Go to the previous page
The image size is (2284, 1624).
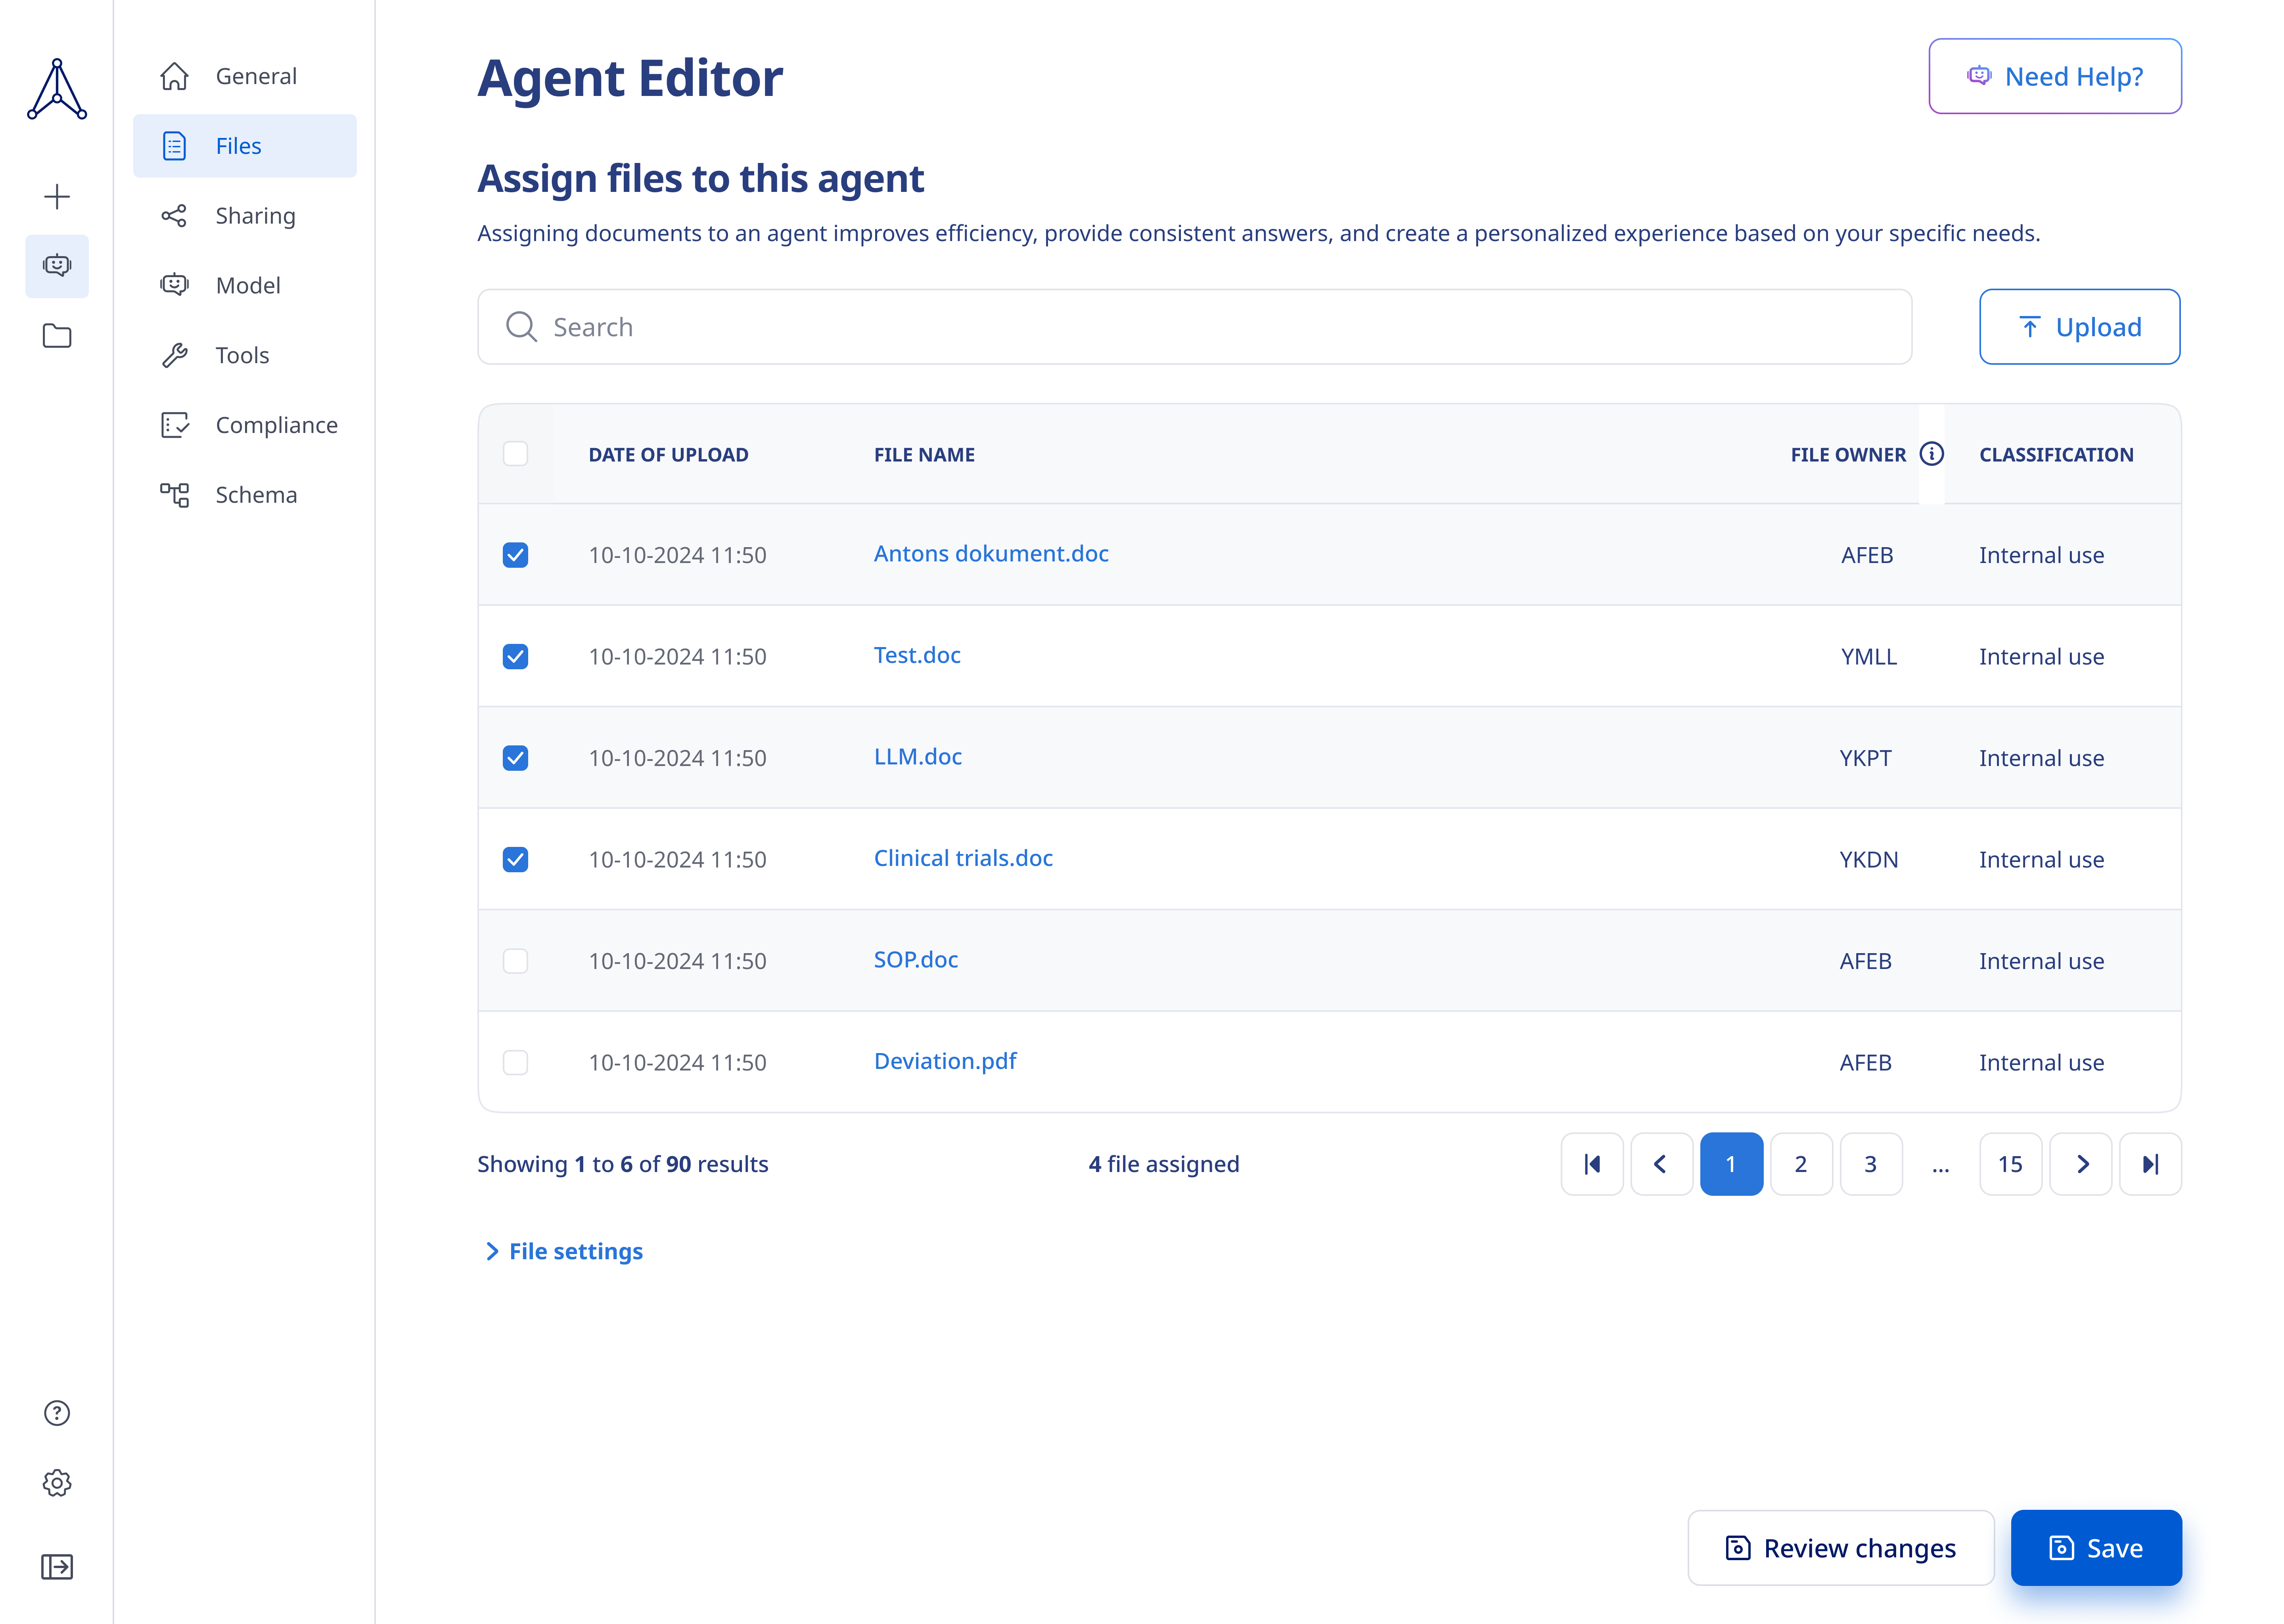[x=1662, y=1164]
